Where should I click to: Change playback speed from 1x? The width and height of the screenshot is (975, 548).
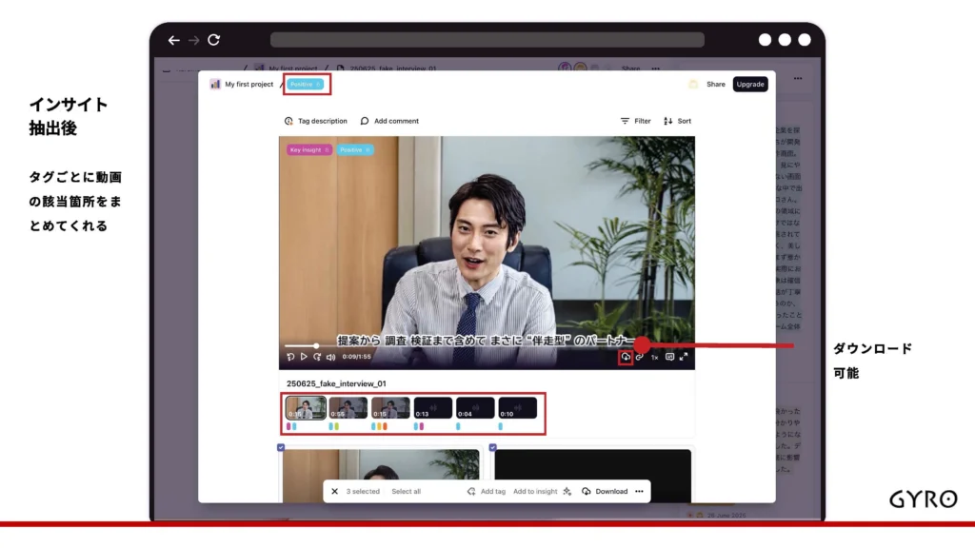point(654,357)
